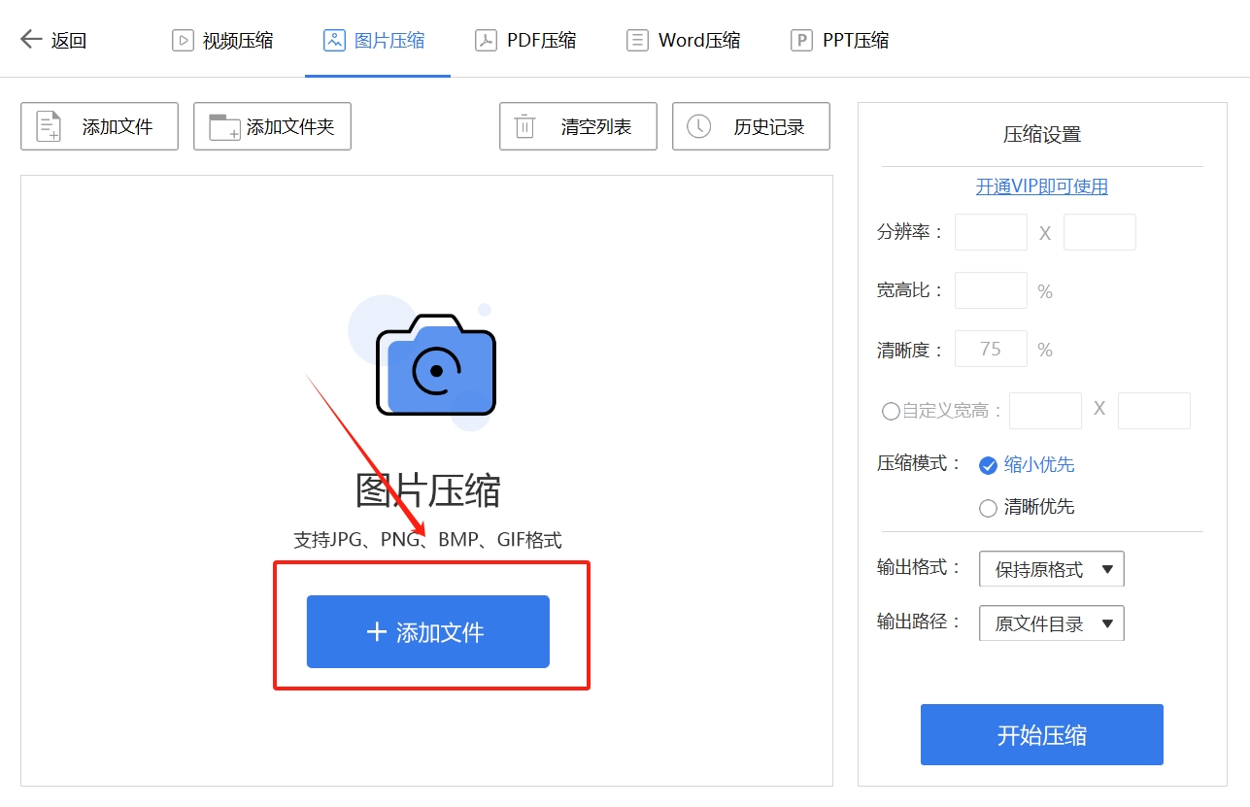Image resolution: width=1250 pixels, height=807 pixels.
Task: Click the large camera illustration
Action: tap(435, 364)
